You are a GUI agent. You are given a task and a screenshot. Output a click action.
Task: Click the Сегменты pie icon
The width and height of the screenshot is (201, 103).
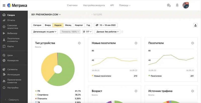pos(4,69)
